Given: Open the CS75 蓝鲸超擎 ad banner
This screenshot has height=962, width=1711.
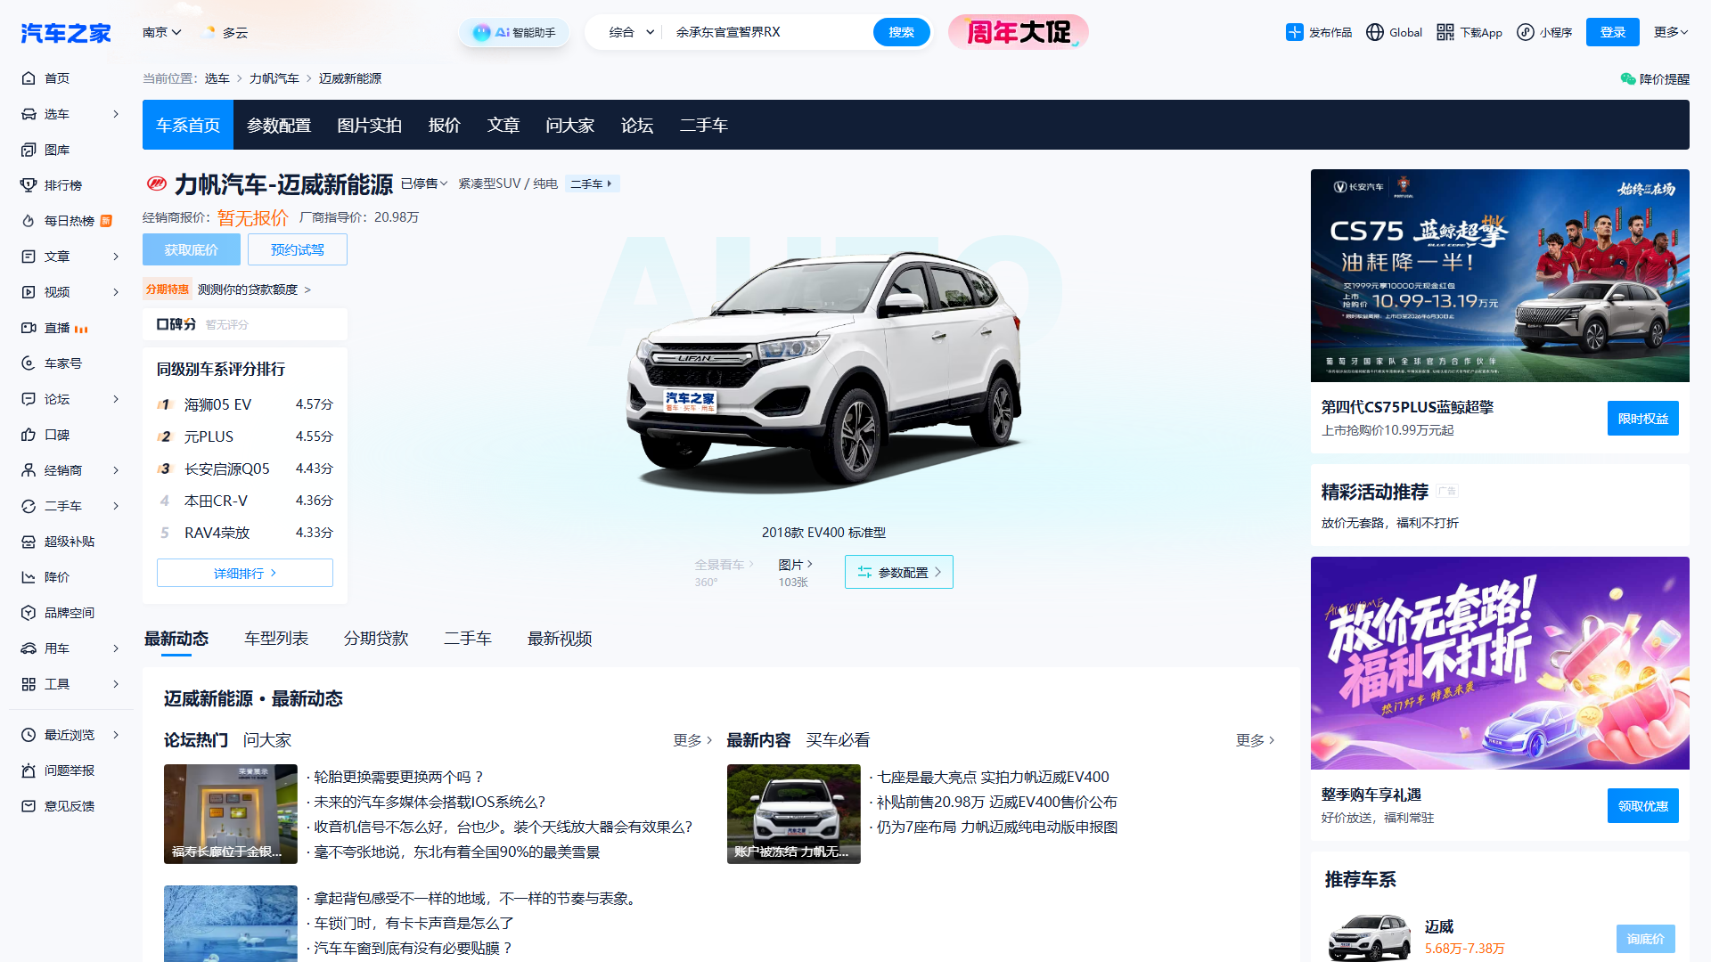Looking at the screenshot, I should [1500, 275].
